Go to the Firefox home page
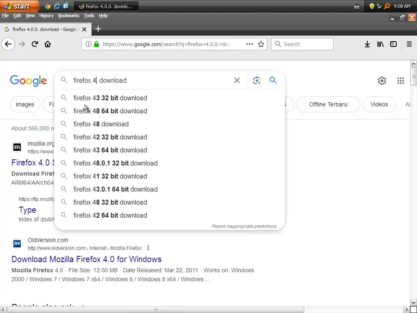The width and height of the screenshot is (417, 313). (48, 44)
